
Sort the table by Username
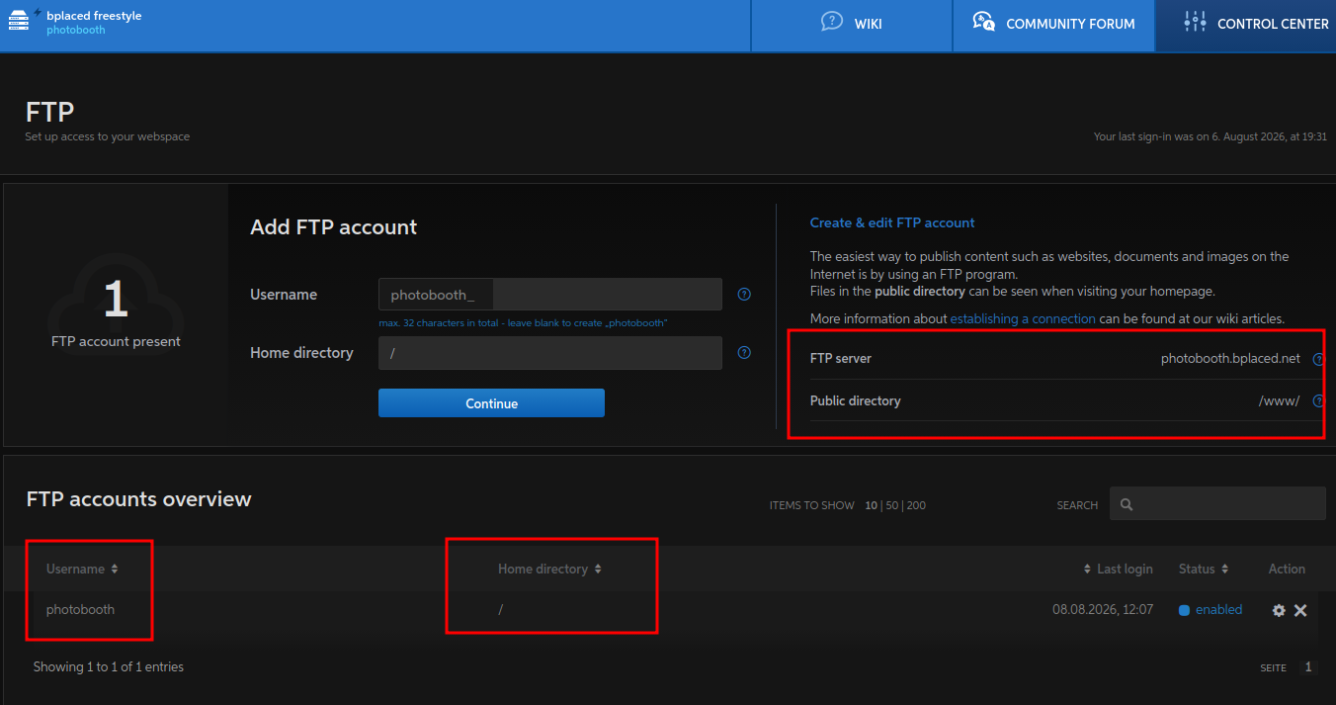tap(82, 569)
